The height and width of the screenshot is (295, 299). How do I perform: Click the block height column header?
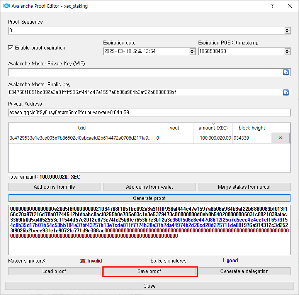click(252, 128)
